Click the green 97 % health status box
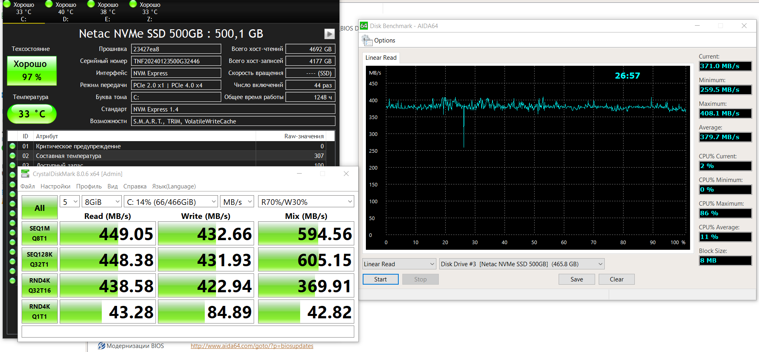 click(32, 71)
